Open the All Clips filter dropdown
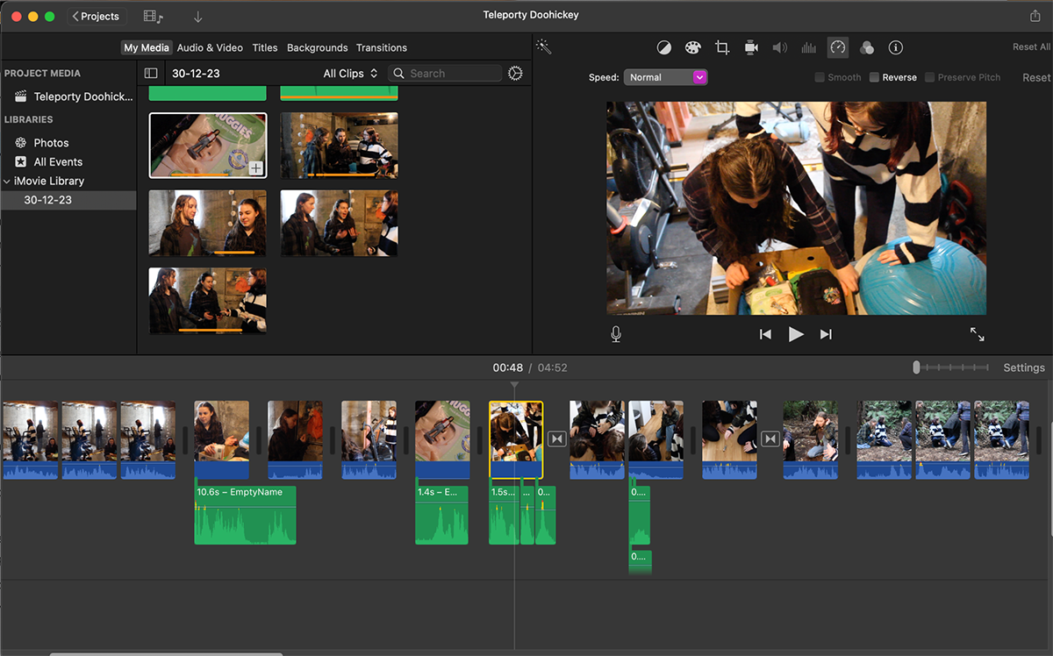 pos(350,74)
